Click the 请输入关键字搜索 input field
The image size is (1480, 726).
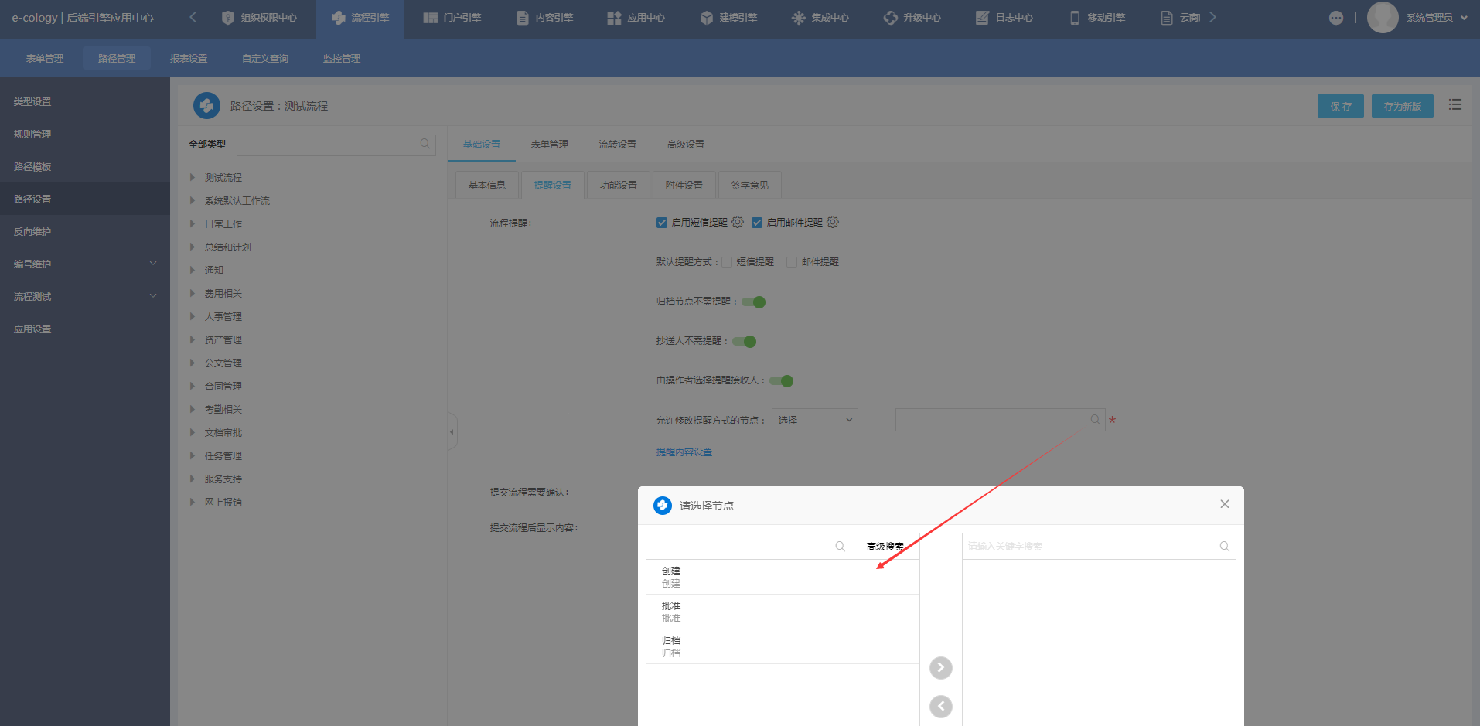click(x=1089, y=547)
